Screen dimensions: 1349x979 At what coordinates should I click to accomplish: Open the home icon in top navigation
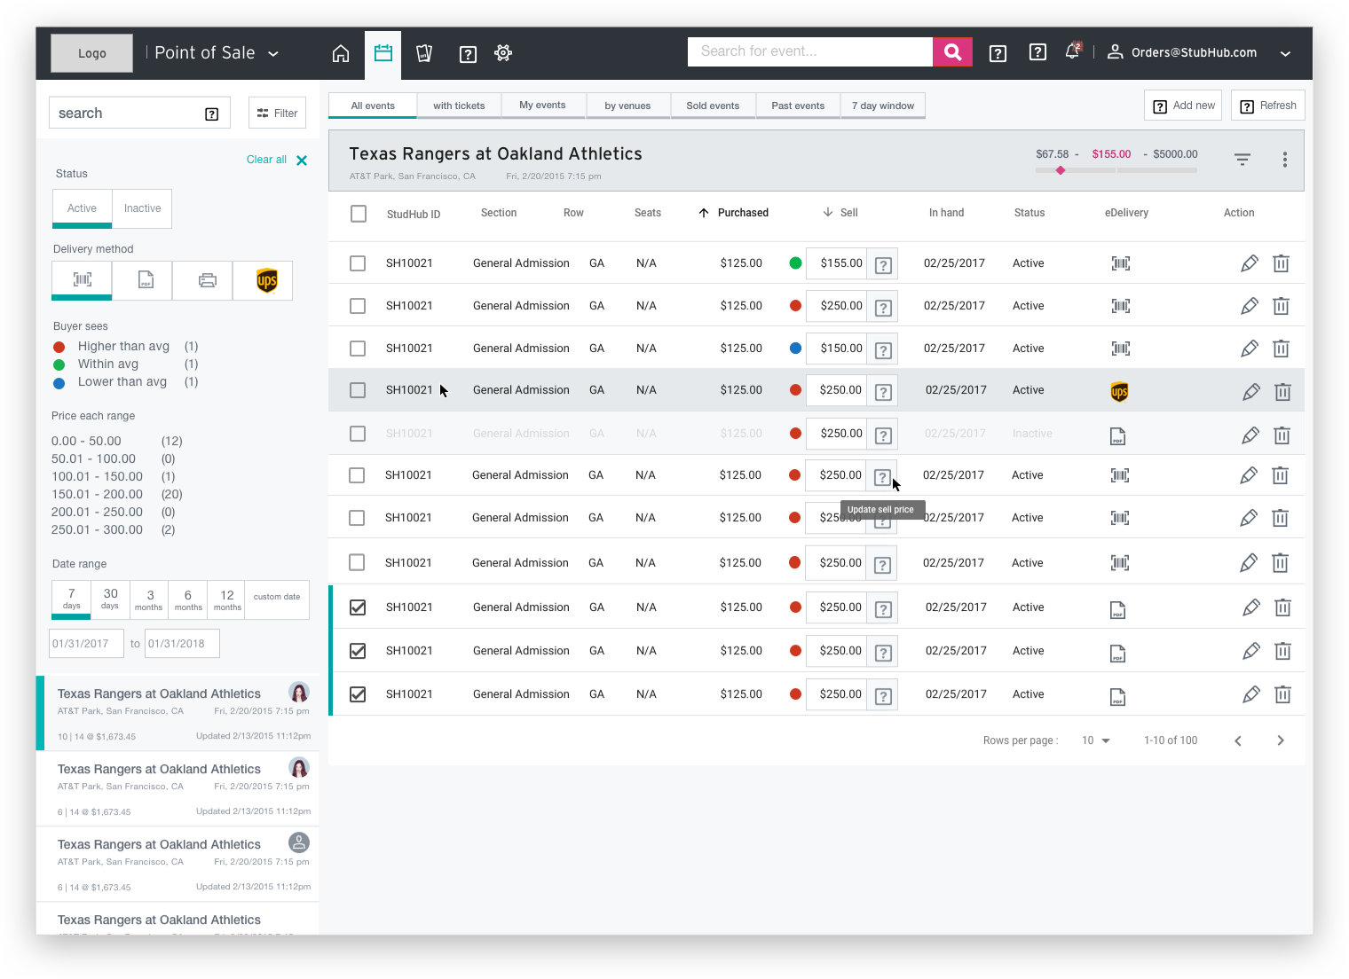[341, 54]
